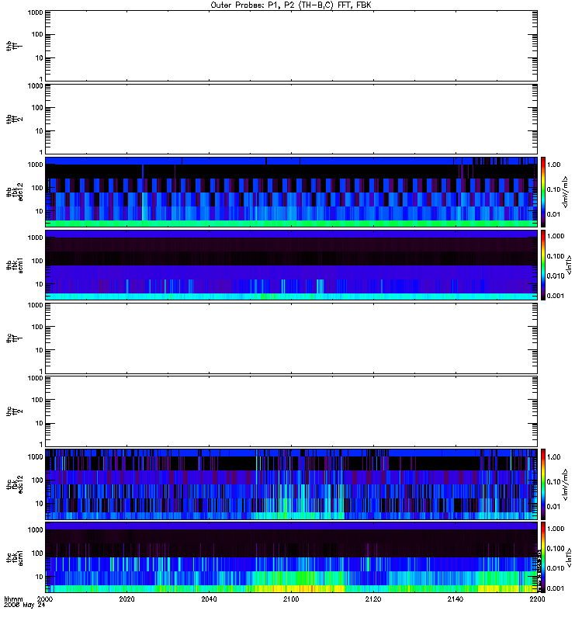
Task: Select the thc fft 1 vertical axis label
Action: (14, 338)
